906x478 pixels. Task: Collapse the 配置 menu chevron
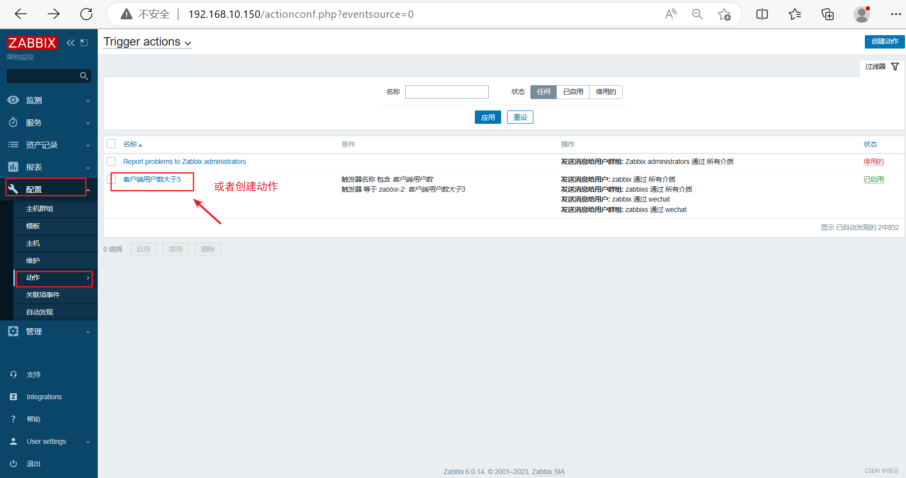[x=88, y=190]
